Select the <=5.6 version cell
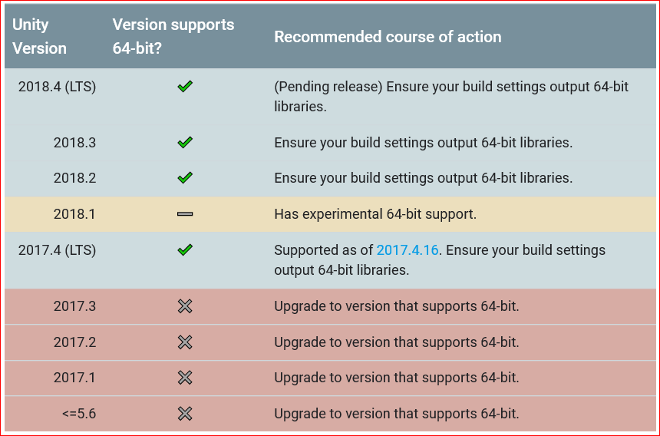 pos(79,414)
